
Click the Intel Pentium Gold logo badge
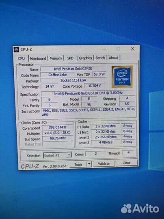coord(122,77)
